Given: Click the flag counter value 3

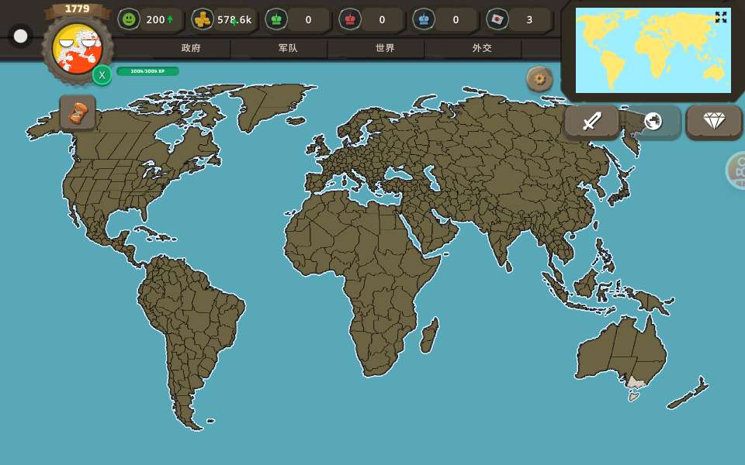Looking at the screenshot, I should pos(529,20).
